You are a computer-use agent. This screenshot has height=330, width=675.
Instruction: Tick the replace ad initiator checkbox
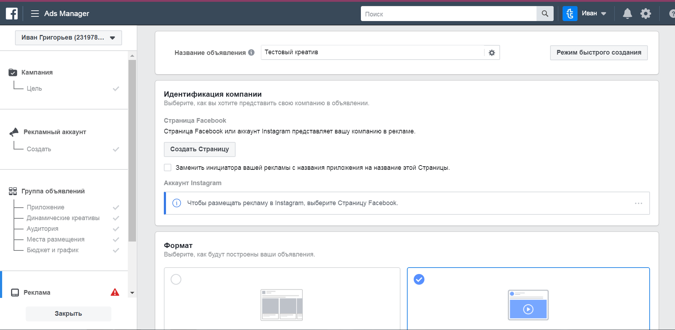168,168
